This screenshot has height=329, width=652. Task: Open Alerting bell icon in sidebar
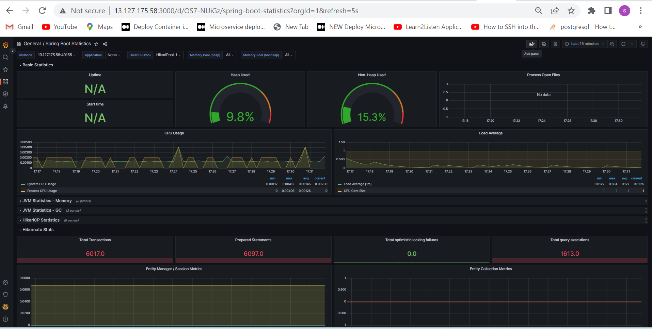[5, 106]
